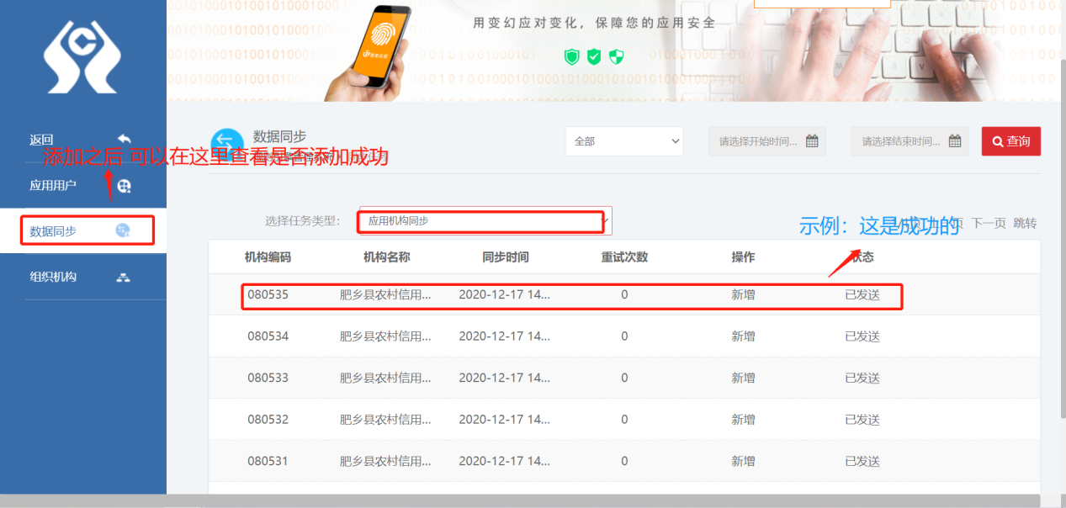
Task: Click the back-arrow icon beside 返回
Action: 125,137
